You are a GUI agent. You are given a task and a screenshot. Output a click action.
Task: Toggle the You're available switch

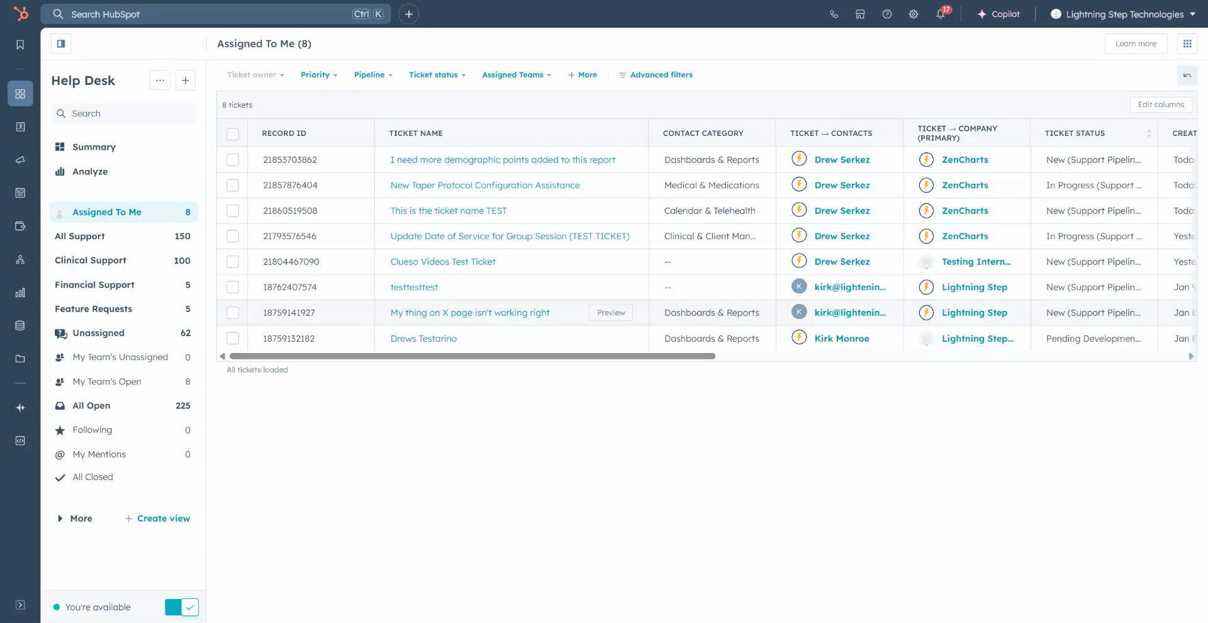coord(182,607)
